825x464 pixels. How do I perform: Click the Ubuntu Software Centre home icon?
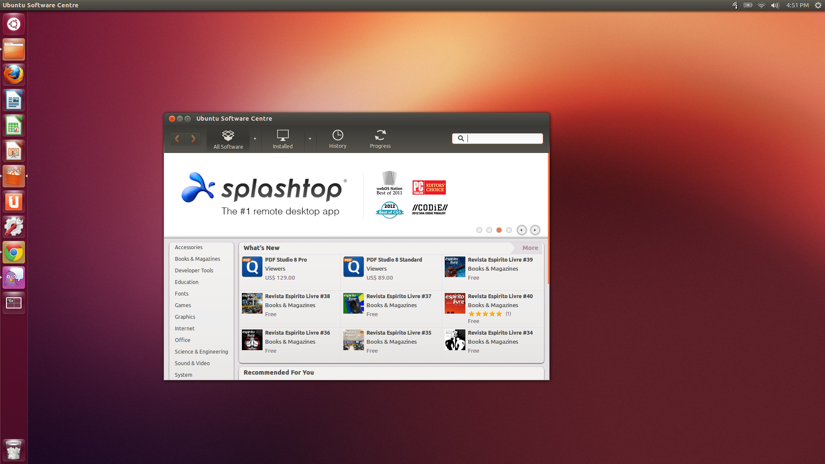coord(227,138)
